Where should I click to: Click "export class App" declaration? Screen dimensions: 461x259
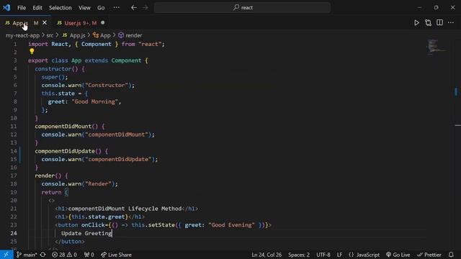click(55, 60)
